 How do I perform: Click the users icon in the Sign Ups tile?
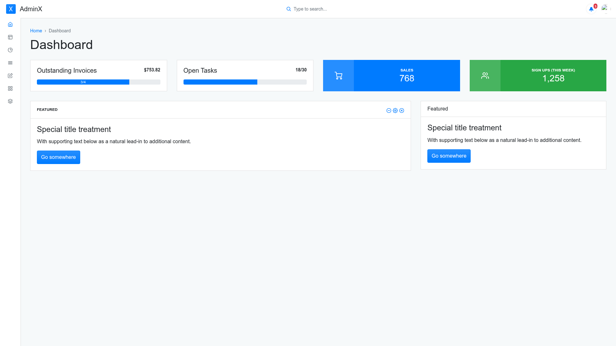(485, 76)
